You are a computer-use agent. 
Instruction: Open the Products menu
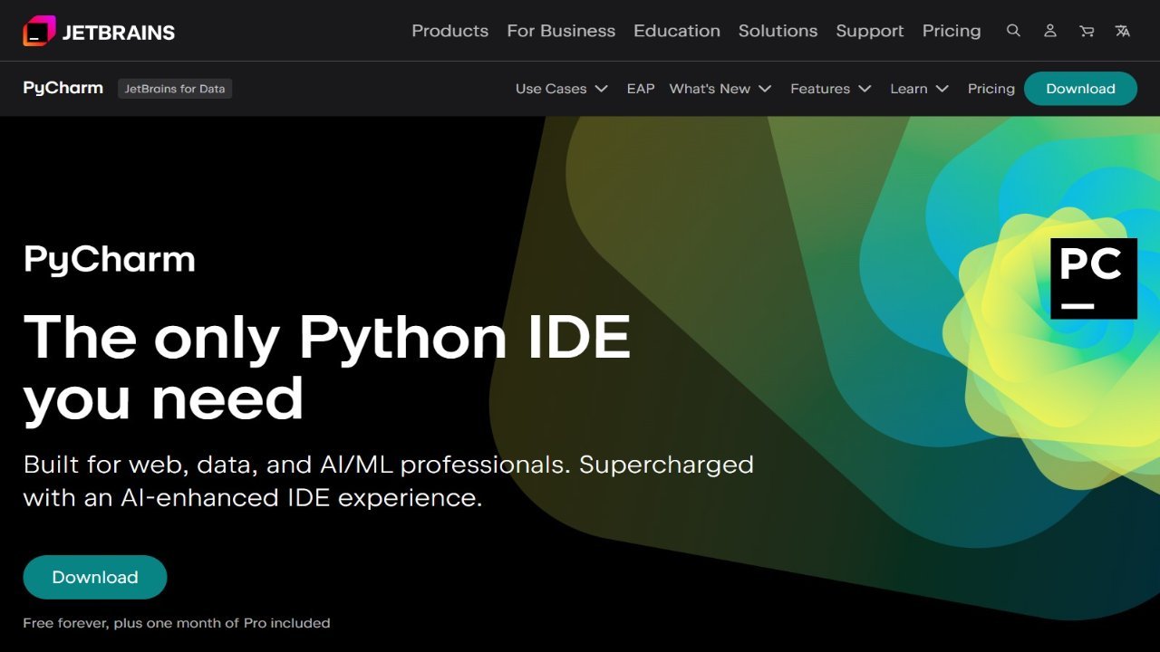(449, 31)
